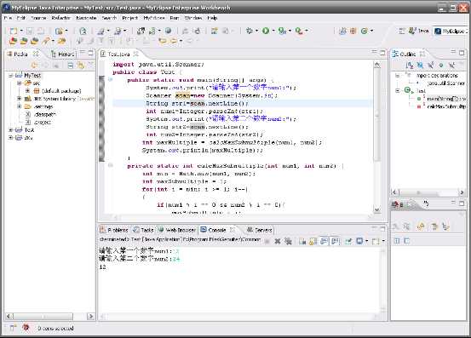The image size is (471, 338).
Task: Collapse the src folder node
Action: click(20, 83)
